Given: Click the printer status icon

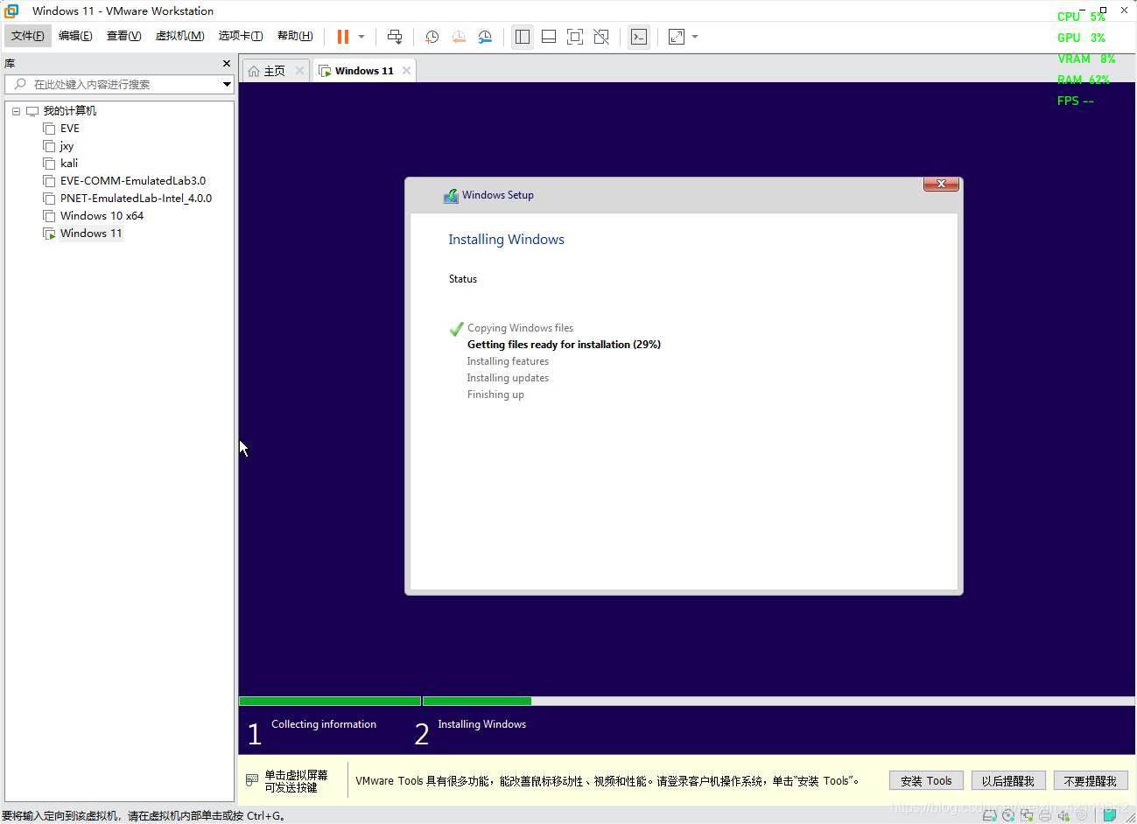Looking at the screenshot, I should (1045, 815).
